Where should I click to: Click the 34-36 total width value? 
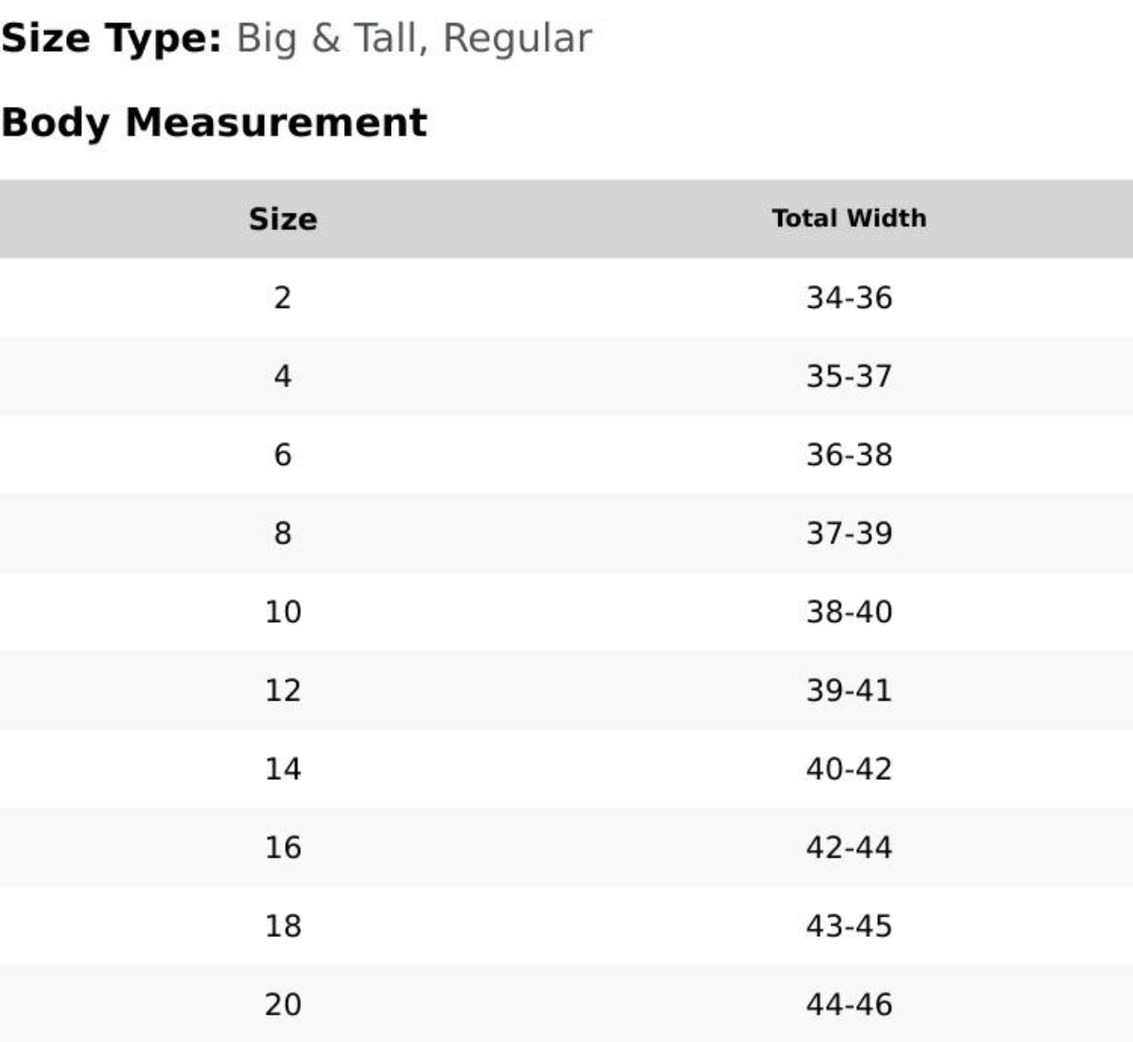pos(849,297)
